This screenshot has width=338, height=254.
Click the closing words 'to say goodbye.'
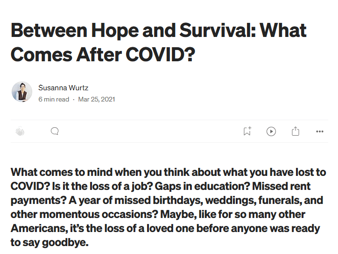coord(49,243)
